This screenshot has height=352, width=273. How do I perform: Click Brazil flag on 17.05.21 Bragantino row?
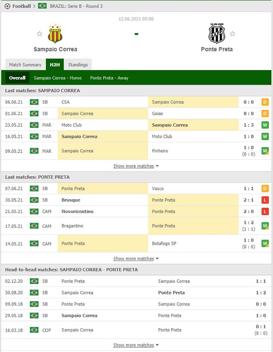pos(34,226)
